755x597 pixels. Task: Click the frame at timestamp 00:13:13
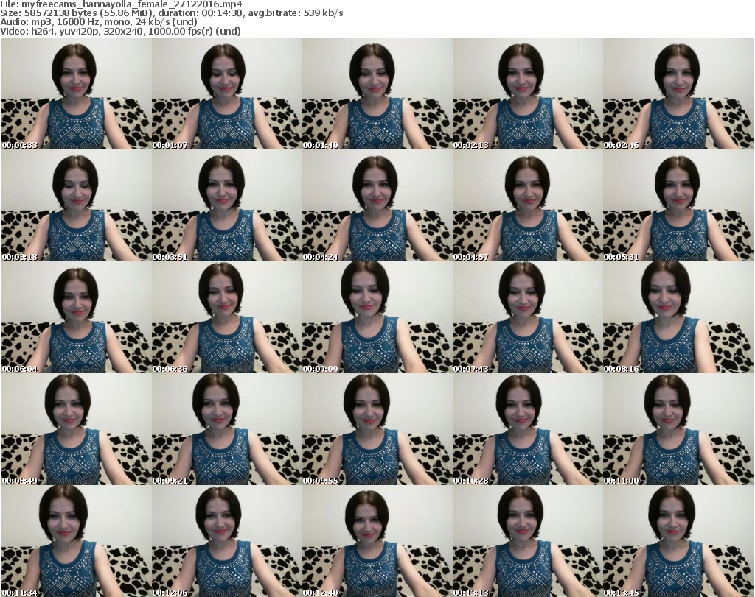[x=527, y=541]
